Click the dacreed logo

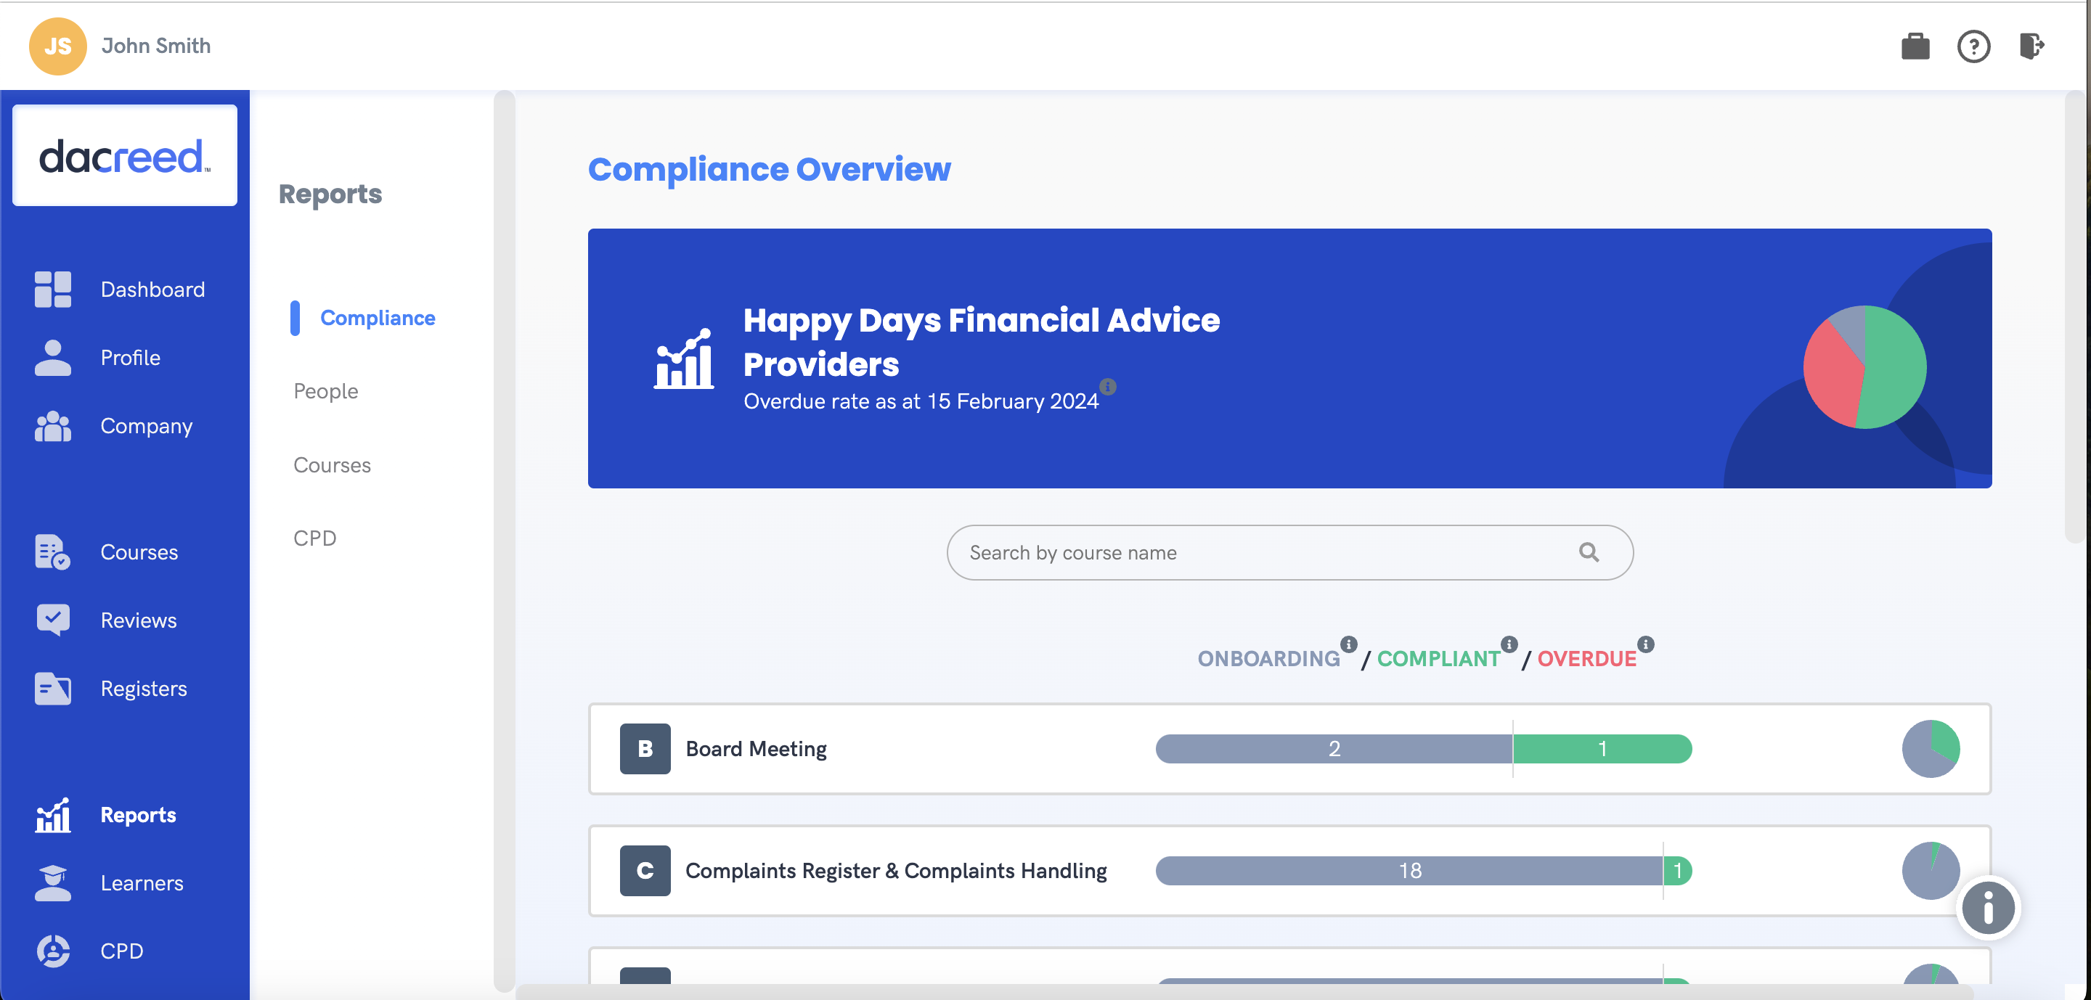(125, 155)
